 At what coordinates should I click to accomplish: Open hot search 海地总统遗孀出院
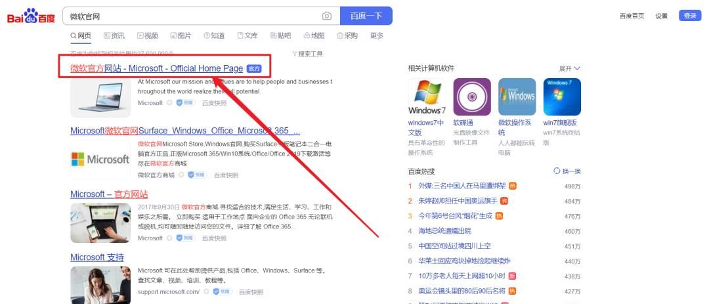pos(445,231)
